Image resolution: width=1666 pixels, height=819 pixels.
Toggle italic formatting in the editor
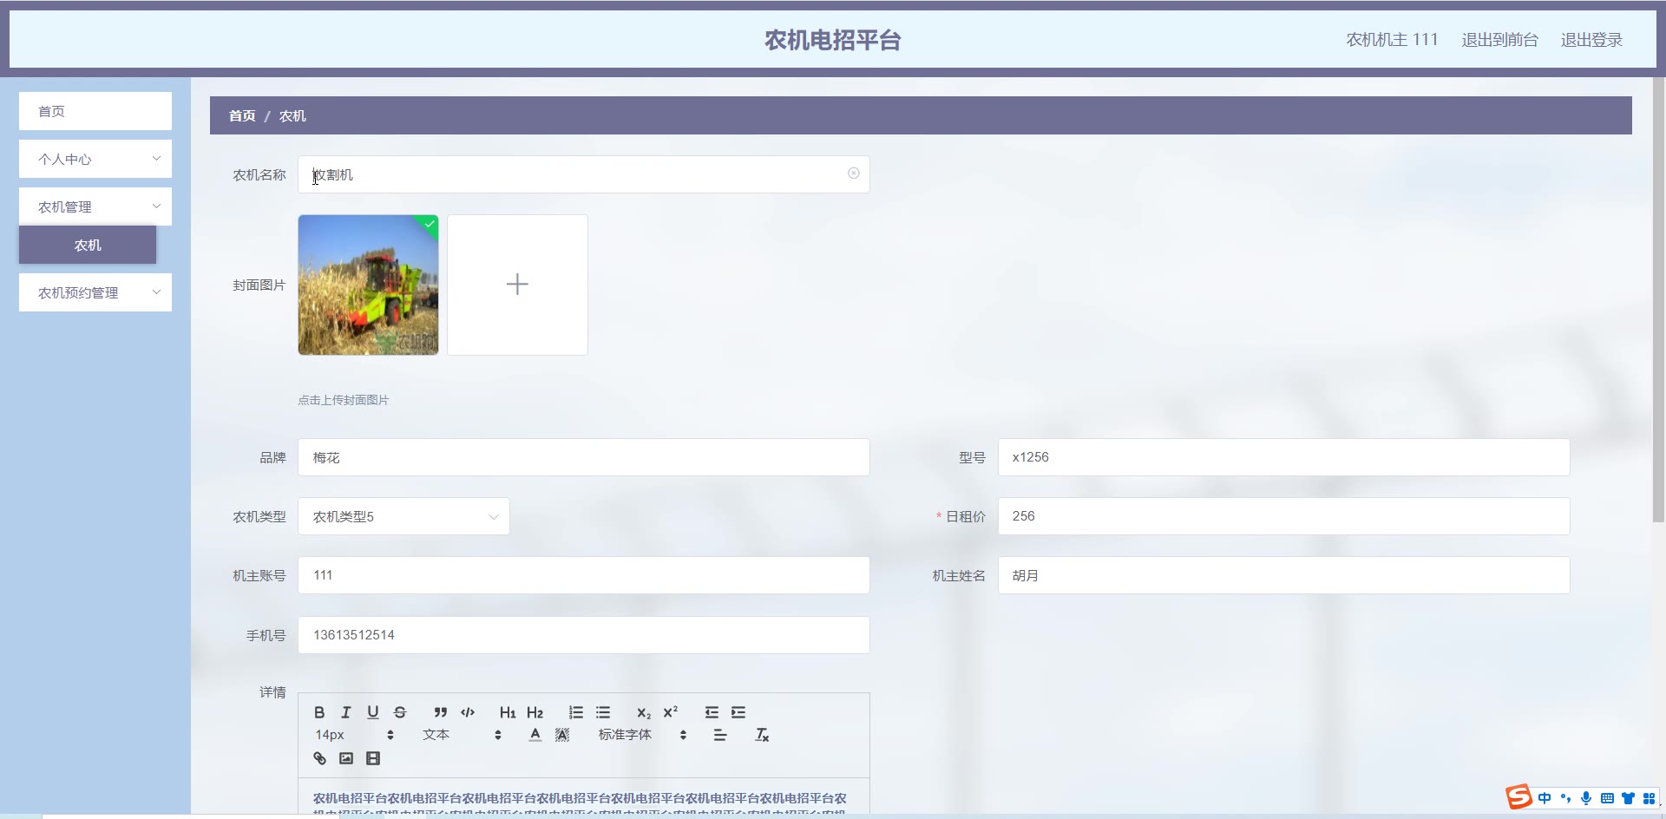(346, 712)
